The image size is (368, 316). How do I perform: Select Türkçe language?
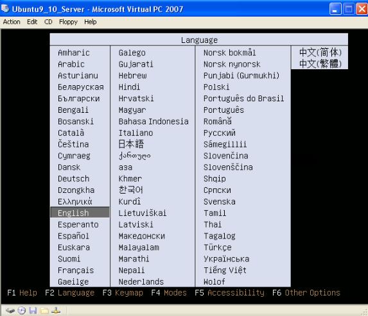(x=217, y=247)
